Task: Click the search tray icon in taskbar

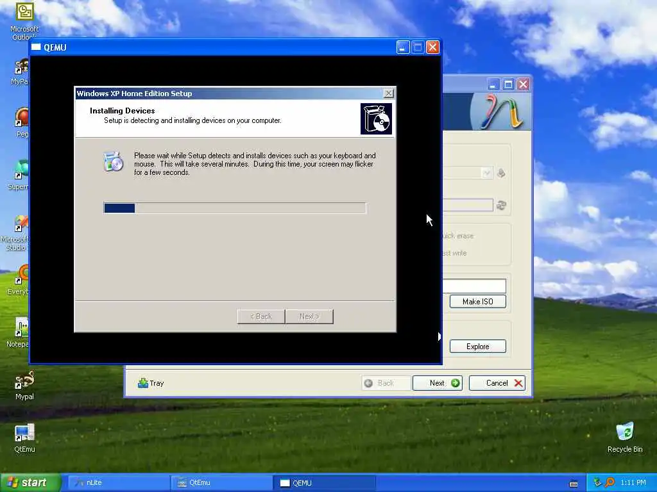Action: [x=610, y=482]
